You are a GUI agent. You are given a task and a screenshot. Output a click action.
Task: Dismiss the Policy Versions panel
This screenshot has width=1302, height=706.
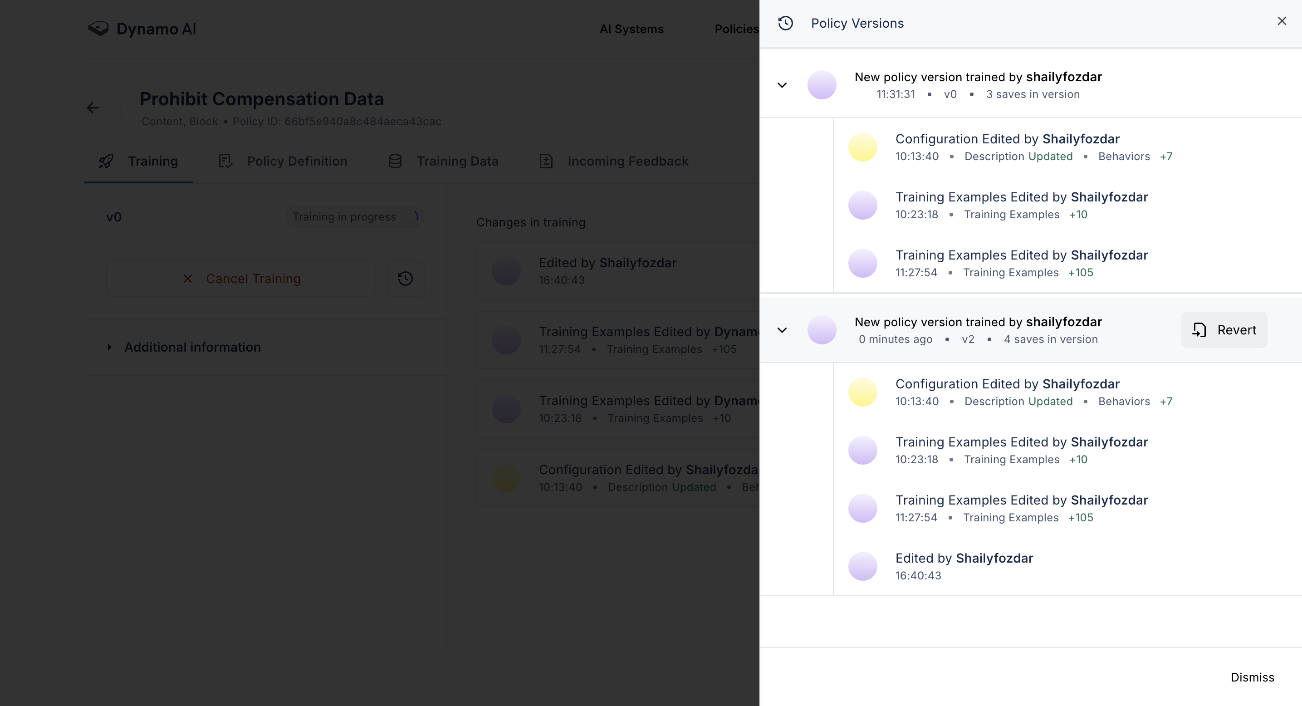pyautogui.click(x=1253, y=677)
